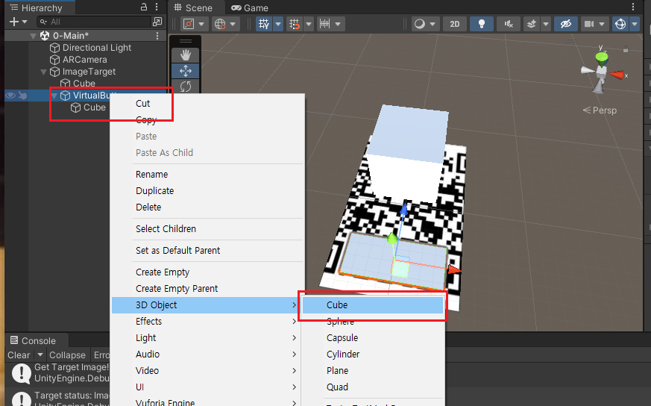Toggle hidden objects visibility icon
651x406 pixels.
pos(566,24)
